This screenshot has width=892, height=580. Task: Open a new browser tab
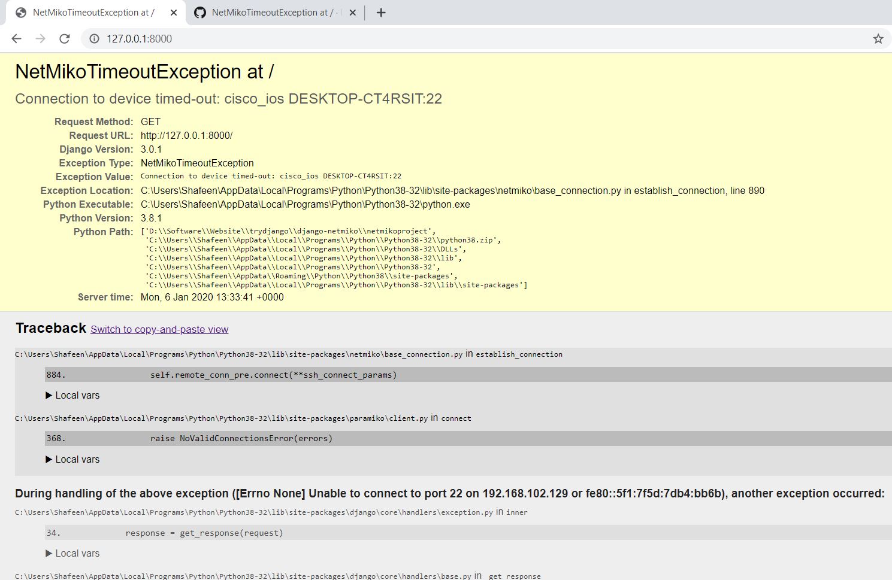[381, 12]
